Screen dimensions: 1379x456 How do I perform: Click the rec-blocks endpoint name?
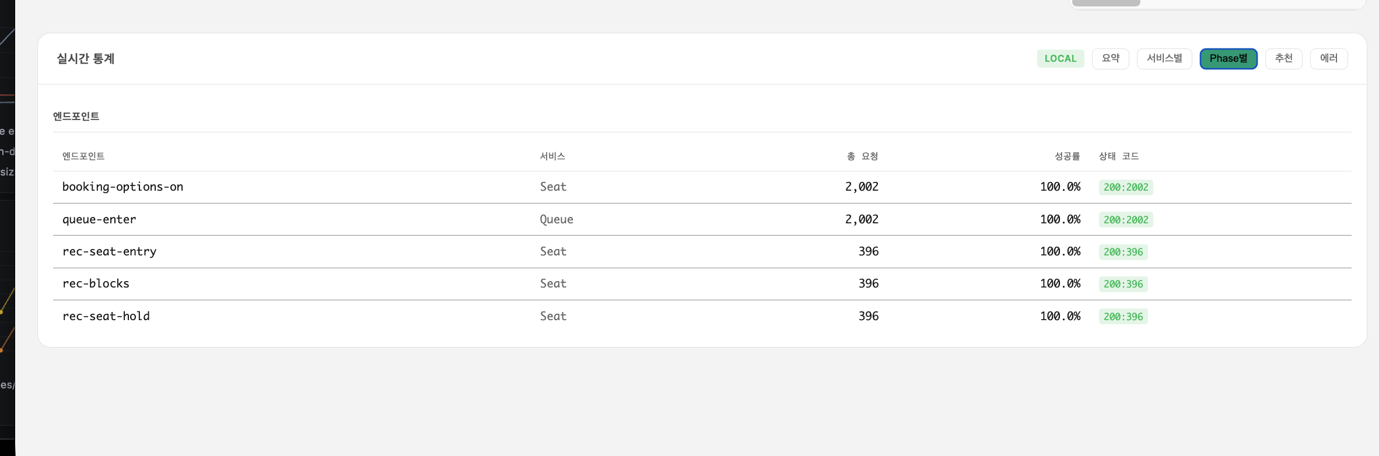pos(96,283)
